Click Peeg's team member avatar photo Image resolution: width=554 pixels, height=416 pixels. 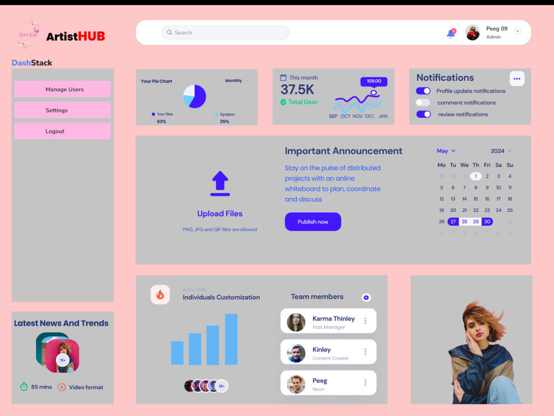click(296, 384)
